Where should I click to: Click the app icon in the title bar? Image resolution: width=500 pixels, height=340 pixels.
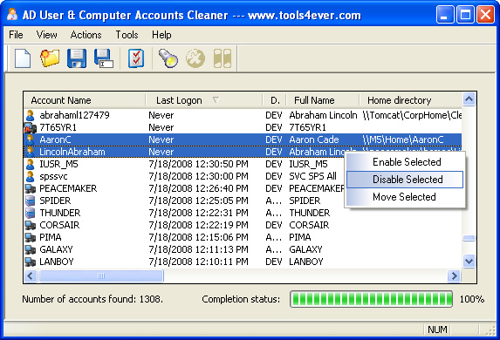point(12,15)
